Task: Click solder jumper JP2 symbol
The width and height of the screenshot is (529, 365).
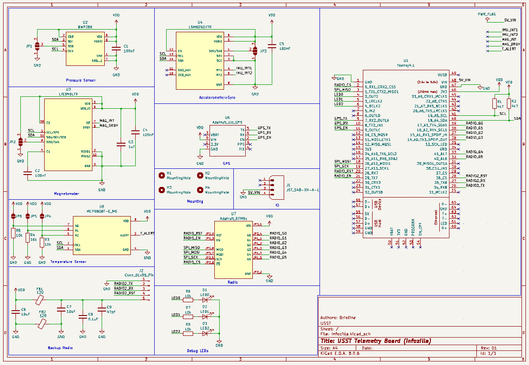Action: [21, 142]
